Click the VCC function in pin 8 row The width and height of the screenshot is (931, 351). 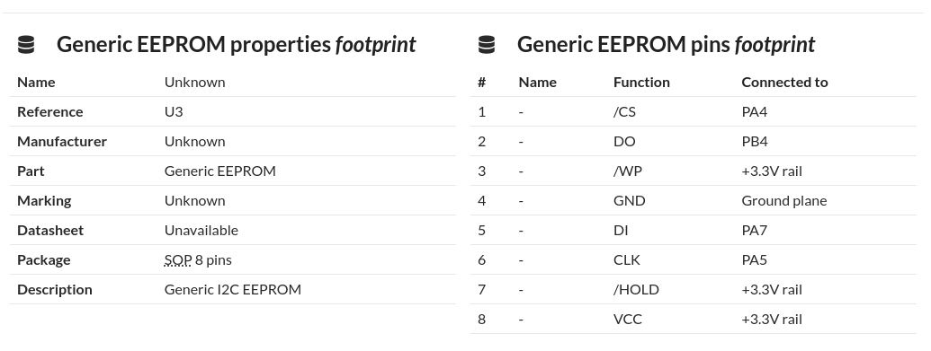pyautogui.click(x=628, y=319)
